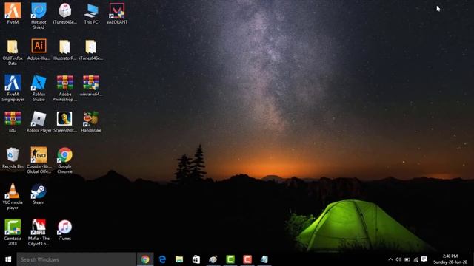474x266 pixels.
Task: Open the IllustratorP... folder
Action: tap(64, 50)
